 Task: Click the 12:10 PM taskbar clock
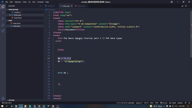[x=181, y=106]
